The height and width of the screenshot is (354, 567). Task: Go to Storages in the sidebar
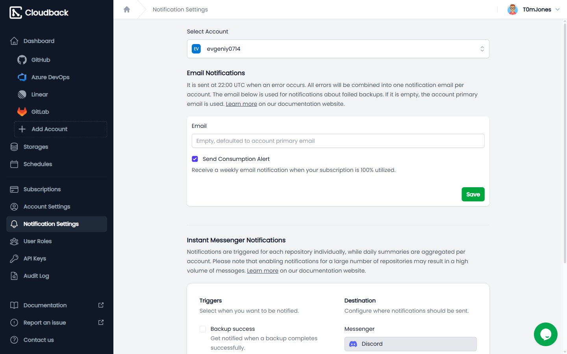pos(57,147)
